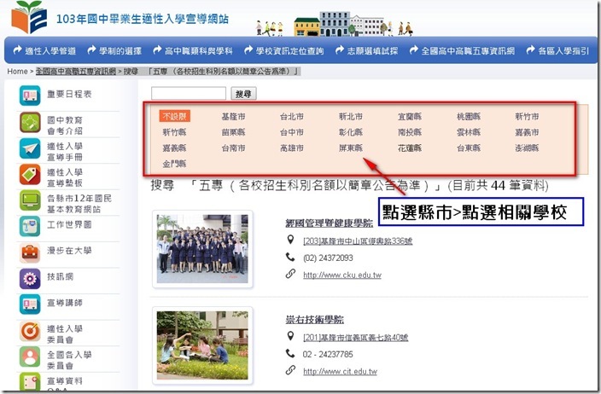The height and width of the screenshot is (394, 601).
Task: Filter by 台中市
Action: point(292,132)
